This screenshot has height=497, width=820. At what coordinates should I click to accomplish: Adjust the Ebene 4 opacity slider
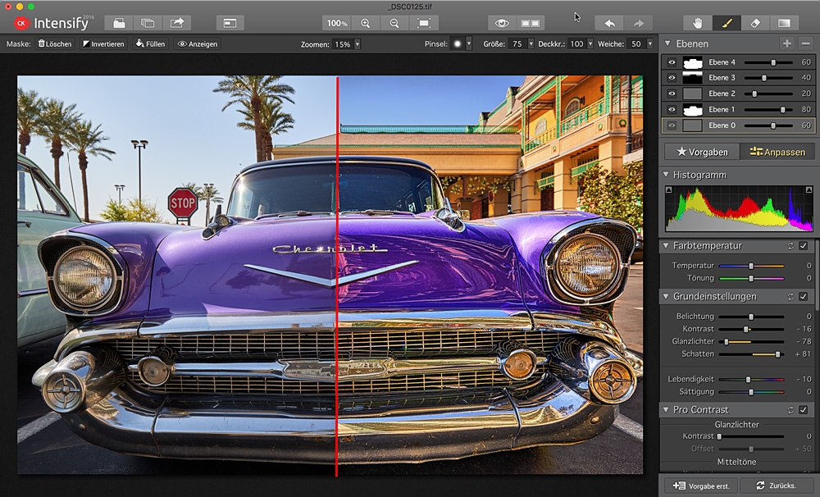pos(769,62)
